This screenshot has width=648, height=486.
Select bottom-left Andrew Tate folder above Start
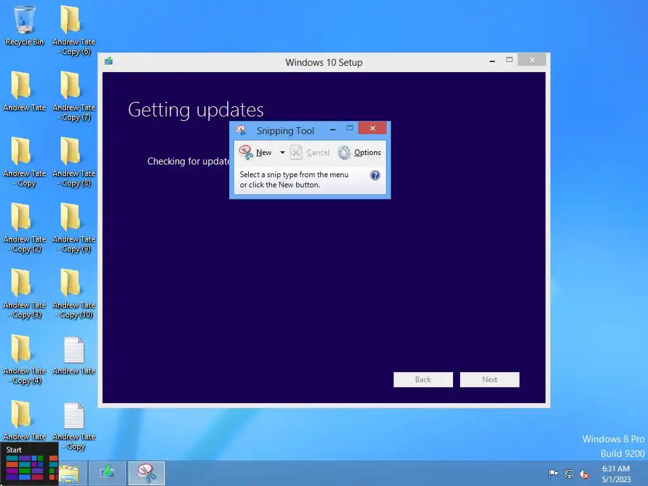(x=25, y=420)
